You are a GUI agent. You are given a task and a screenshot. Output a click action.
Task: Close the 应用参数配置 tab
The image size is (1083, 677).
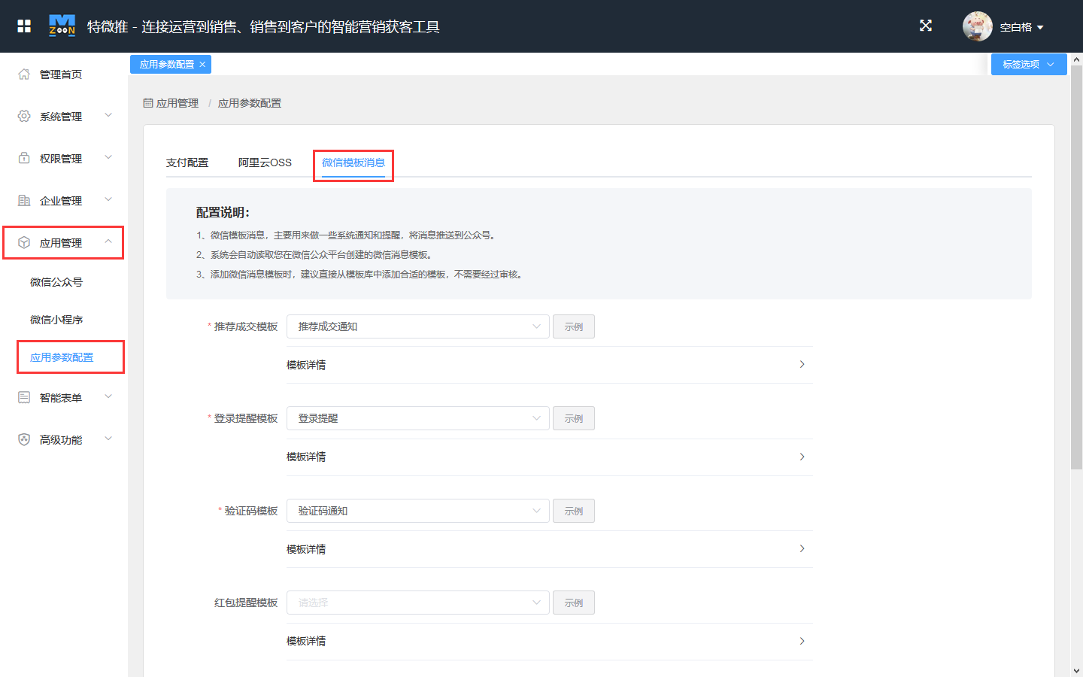[202, 65]
